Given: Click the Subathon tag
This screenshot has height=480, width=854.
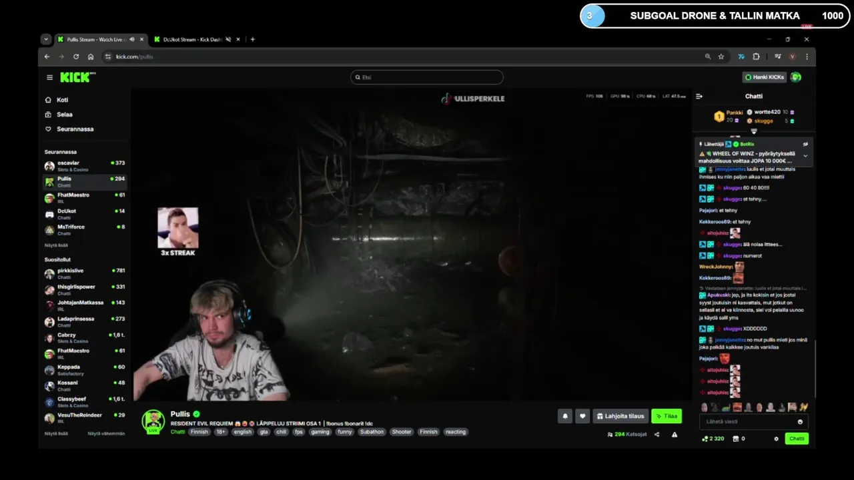Looking at the screenshot, I should tap(372, 432).
